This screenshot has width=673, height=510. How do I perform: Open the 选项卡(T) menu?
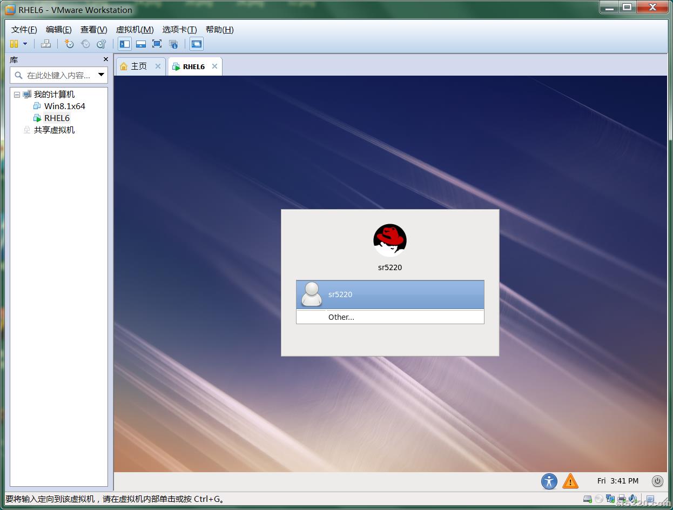(180, 30)
